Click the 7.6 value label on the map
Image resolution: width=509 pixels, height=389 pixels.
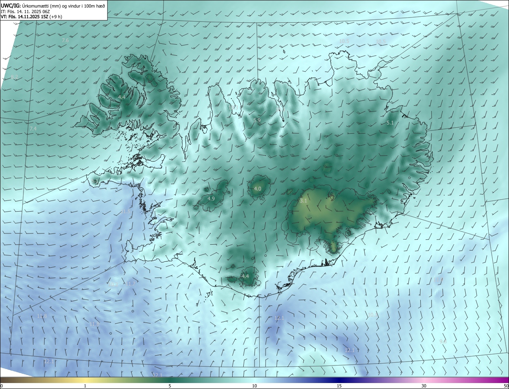coord(66,41)
